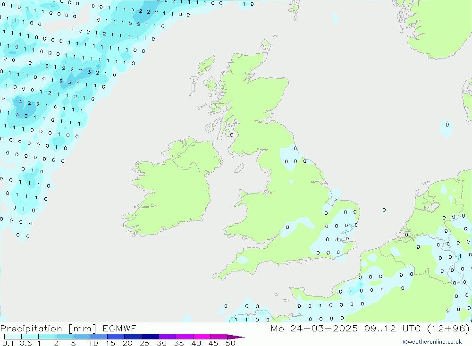The image size is (472, 346).
Task: Click the '25' legend scale label
Action: [144, 343]
